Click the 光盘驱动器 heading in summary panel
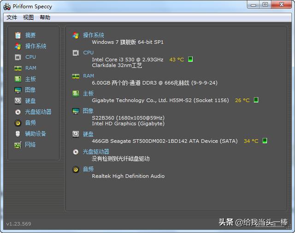 (96, 152)
